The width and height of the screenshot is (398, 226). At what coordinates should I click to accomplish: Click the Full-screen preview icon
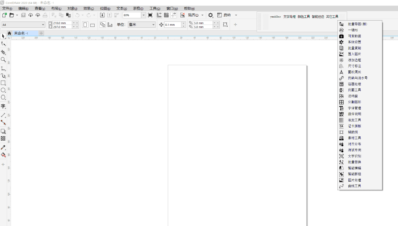tap(150, 15)
